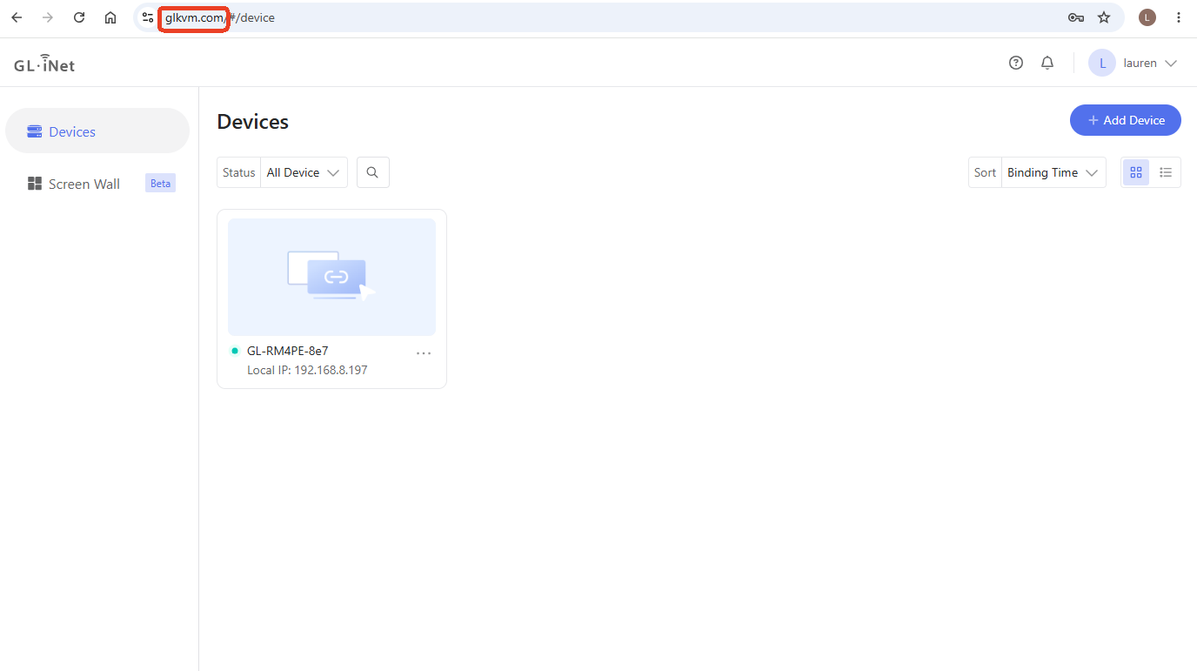Open the Chrome profile avatar
Screen dimensions: 1197x671
tap(1147, 17)
